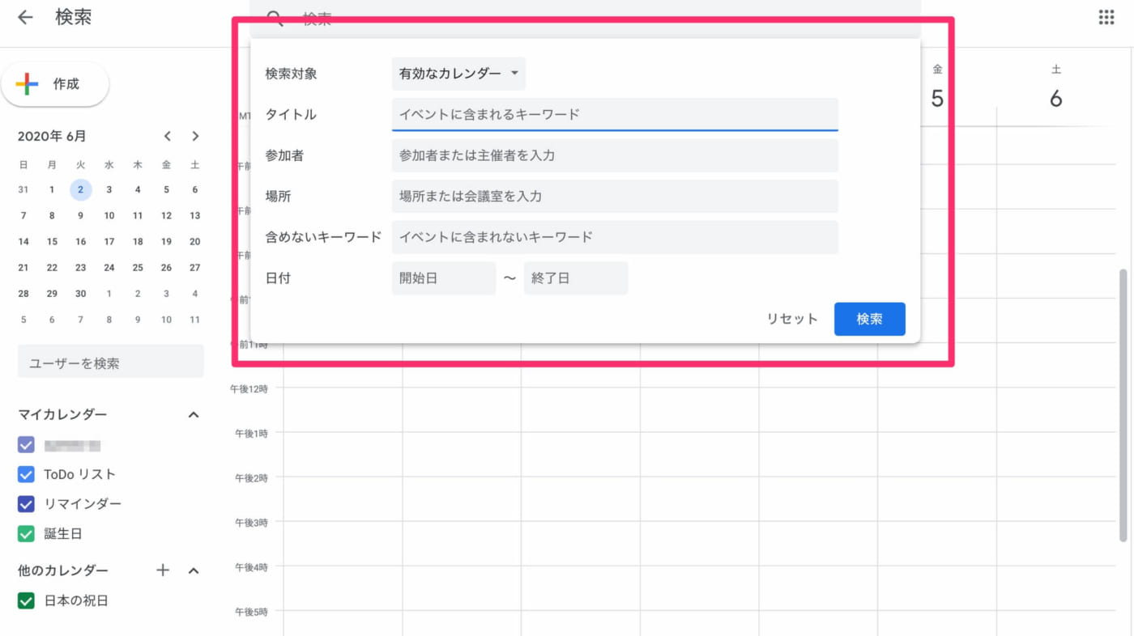Viewport: 1134px width, 636px height.
Task: Focus the タイトル keyword field
Action: click(x=615, y=114)
